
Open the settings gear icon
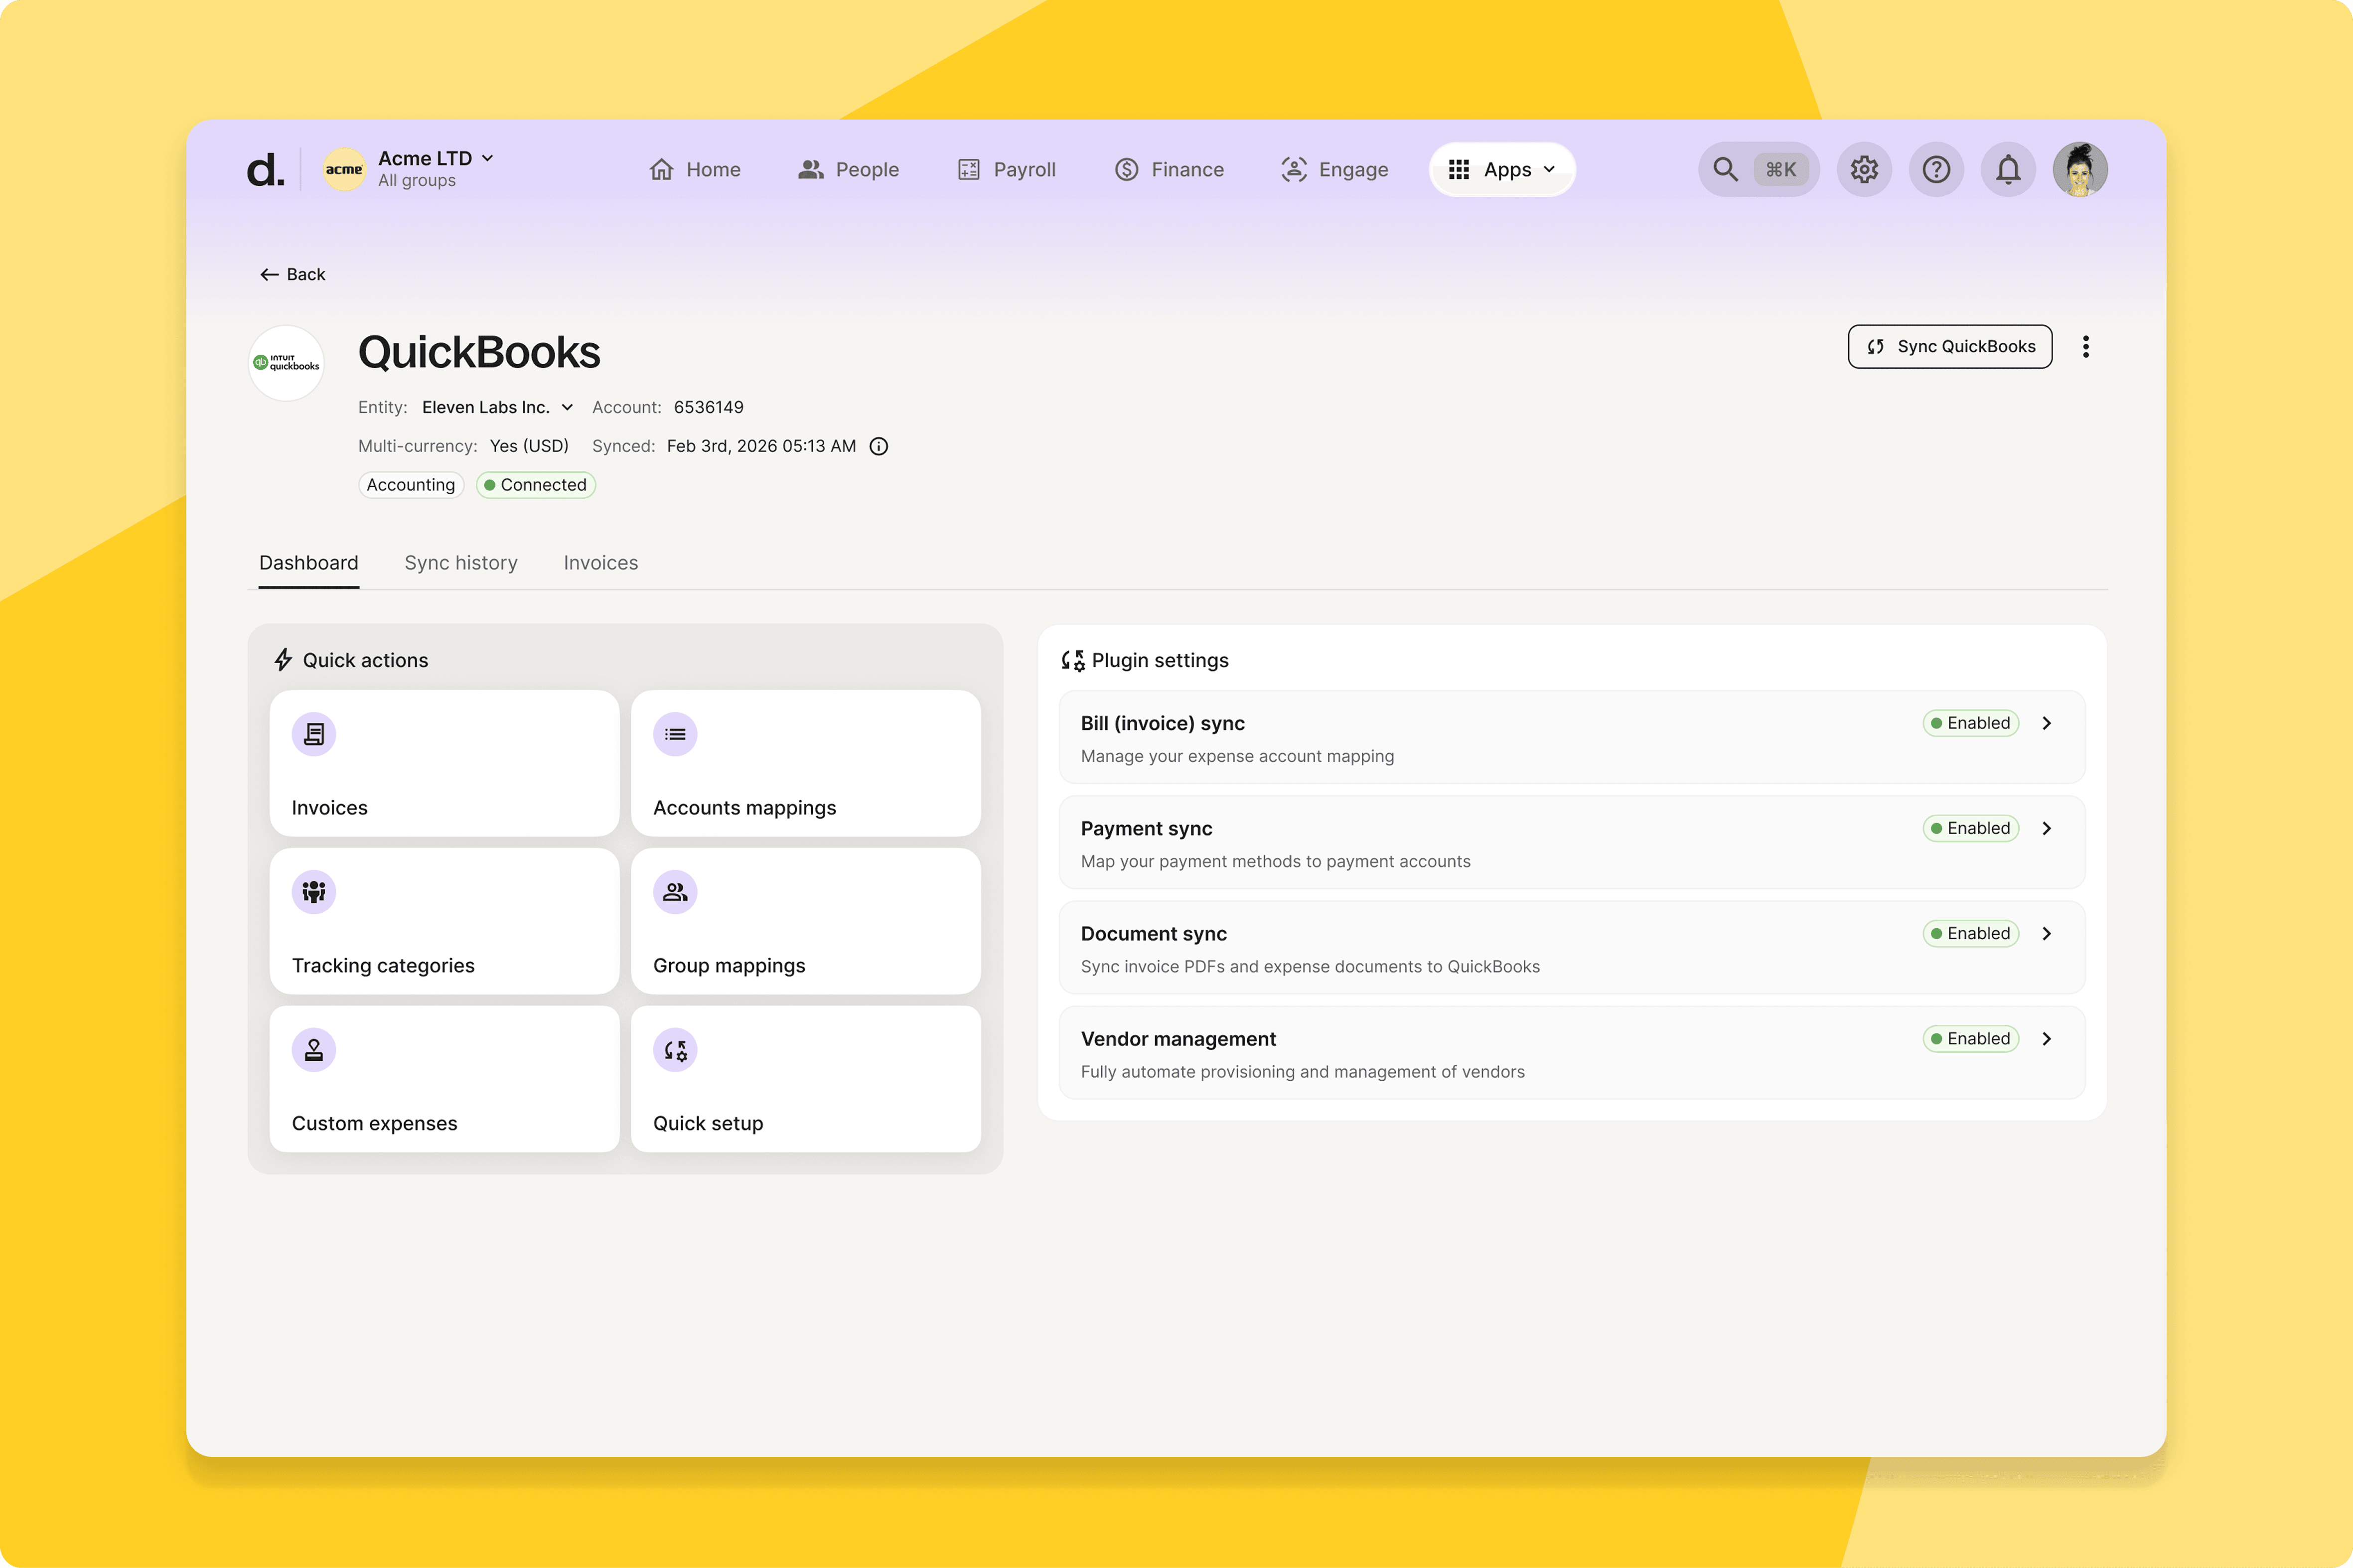click(1864, 169)
